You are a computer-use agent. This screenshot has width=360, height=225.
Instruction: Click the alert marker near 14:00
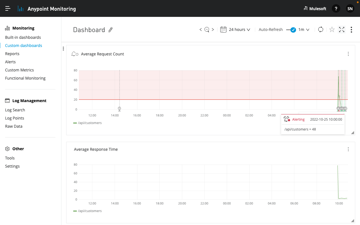click(x=119, y=108)
